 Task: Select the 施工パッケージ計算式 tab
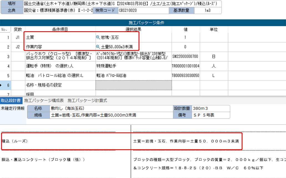pos(87,100)
